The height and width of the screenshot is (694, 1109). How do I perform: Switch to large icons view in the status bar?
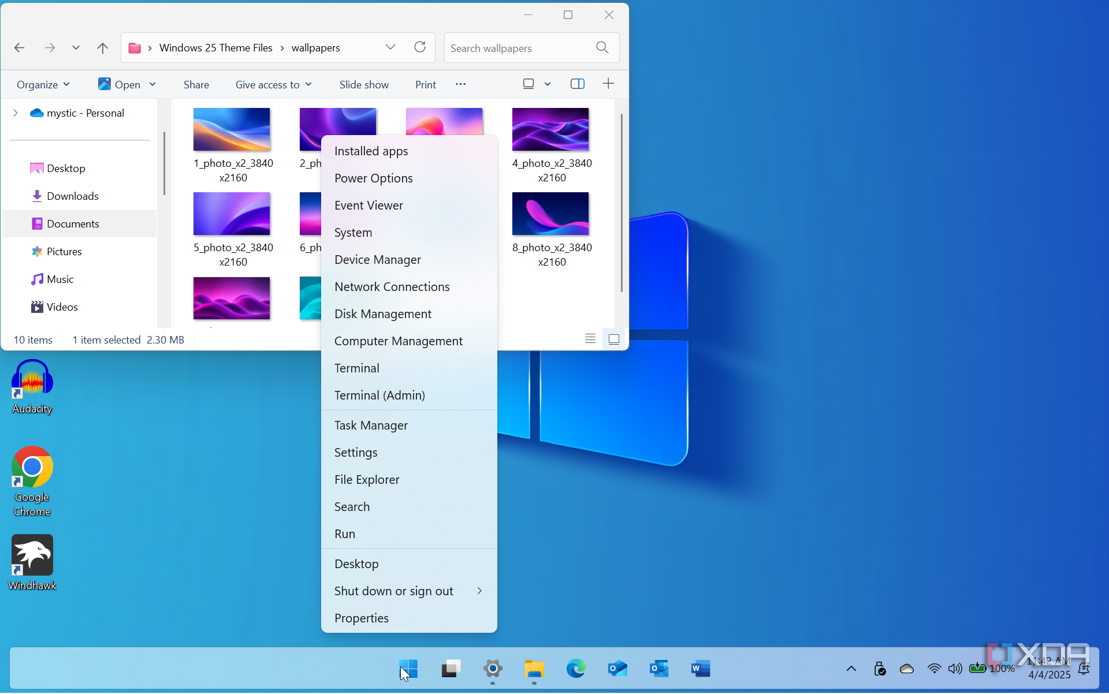tap(613, 339)
